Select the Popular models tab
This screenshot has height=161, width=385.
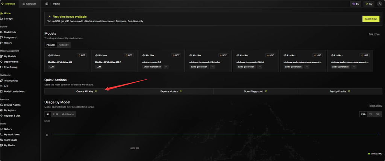coord(51,45)
